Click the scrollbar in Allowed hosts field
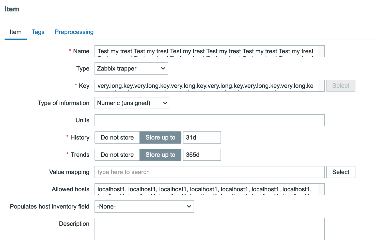 322,189
